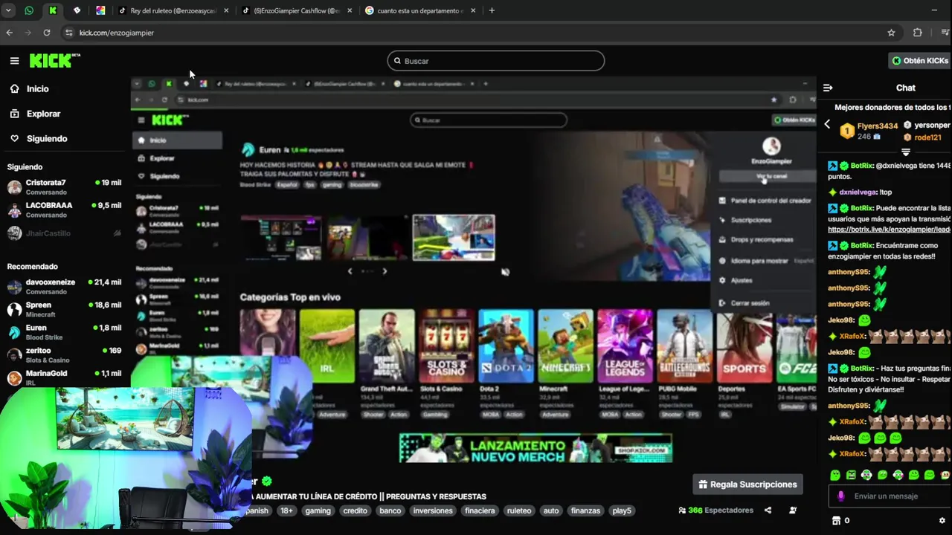Click the Kick logo in the header
The height and width of the screenshot is (535, 952).
click(x=54, y=61)
